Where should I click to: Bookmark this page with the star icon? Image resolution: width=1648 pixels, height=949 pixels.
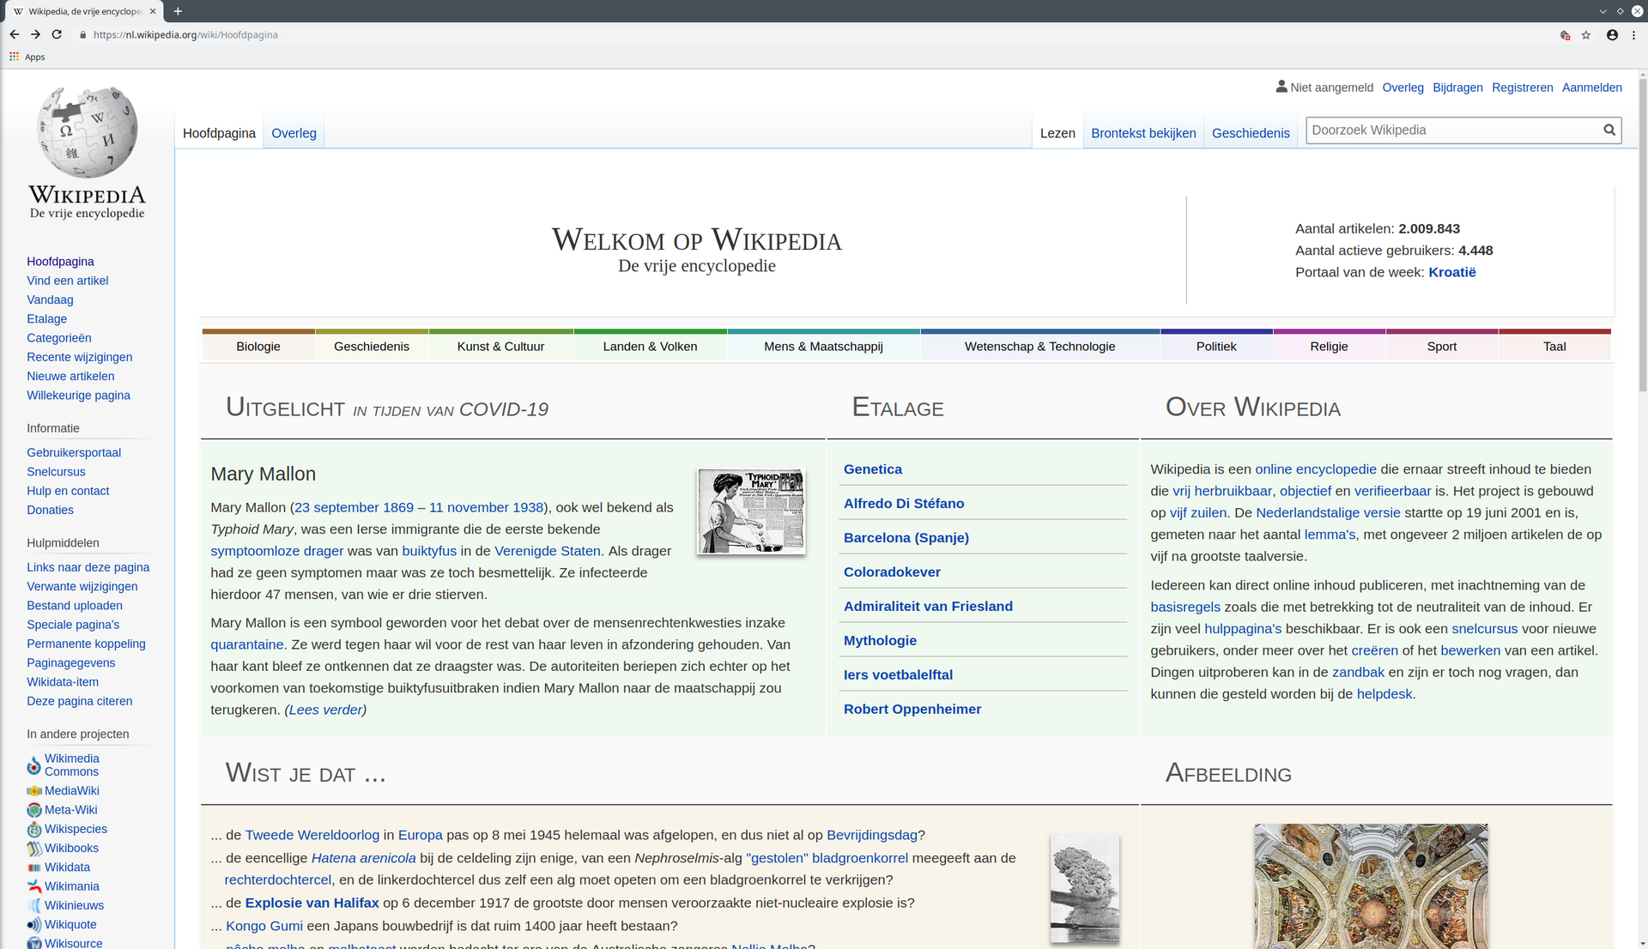coord(1586,35)
